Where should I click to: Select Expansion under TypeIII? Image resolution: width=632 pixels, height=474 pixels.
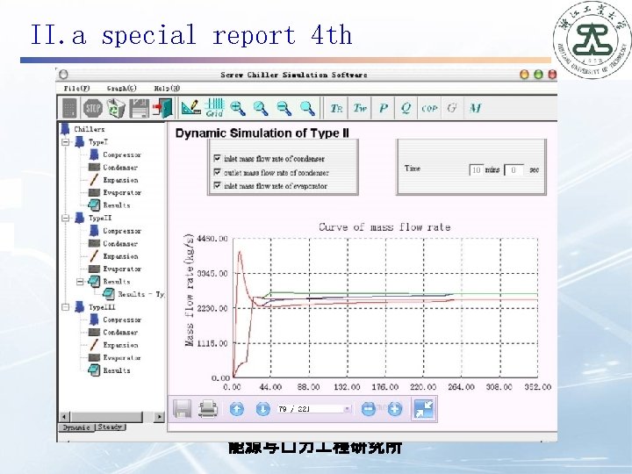pos(120,345)
